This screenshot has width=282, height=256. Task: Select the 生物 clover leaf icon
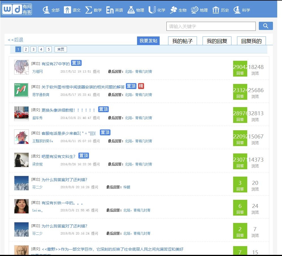click(x=173, y=10)
